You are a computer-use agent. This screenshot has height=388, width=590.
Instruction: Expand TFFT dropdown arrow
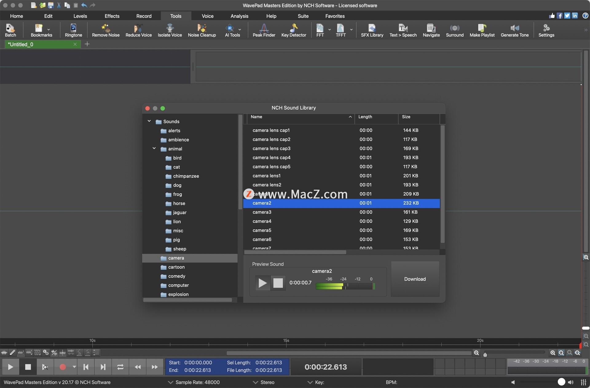point(351,29)
